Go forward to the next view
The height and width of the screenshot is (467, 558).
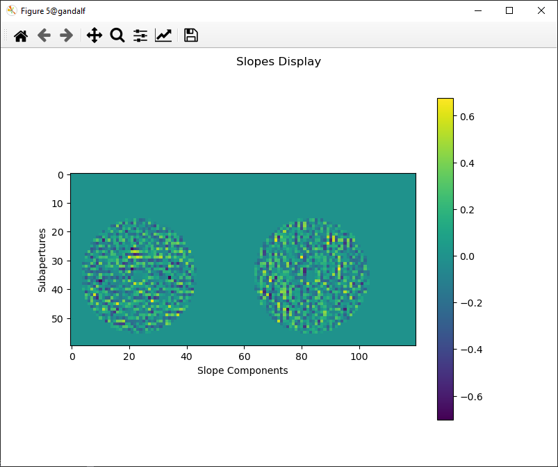point(67,35)
